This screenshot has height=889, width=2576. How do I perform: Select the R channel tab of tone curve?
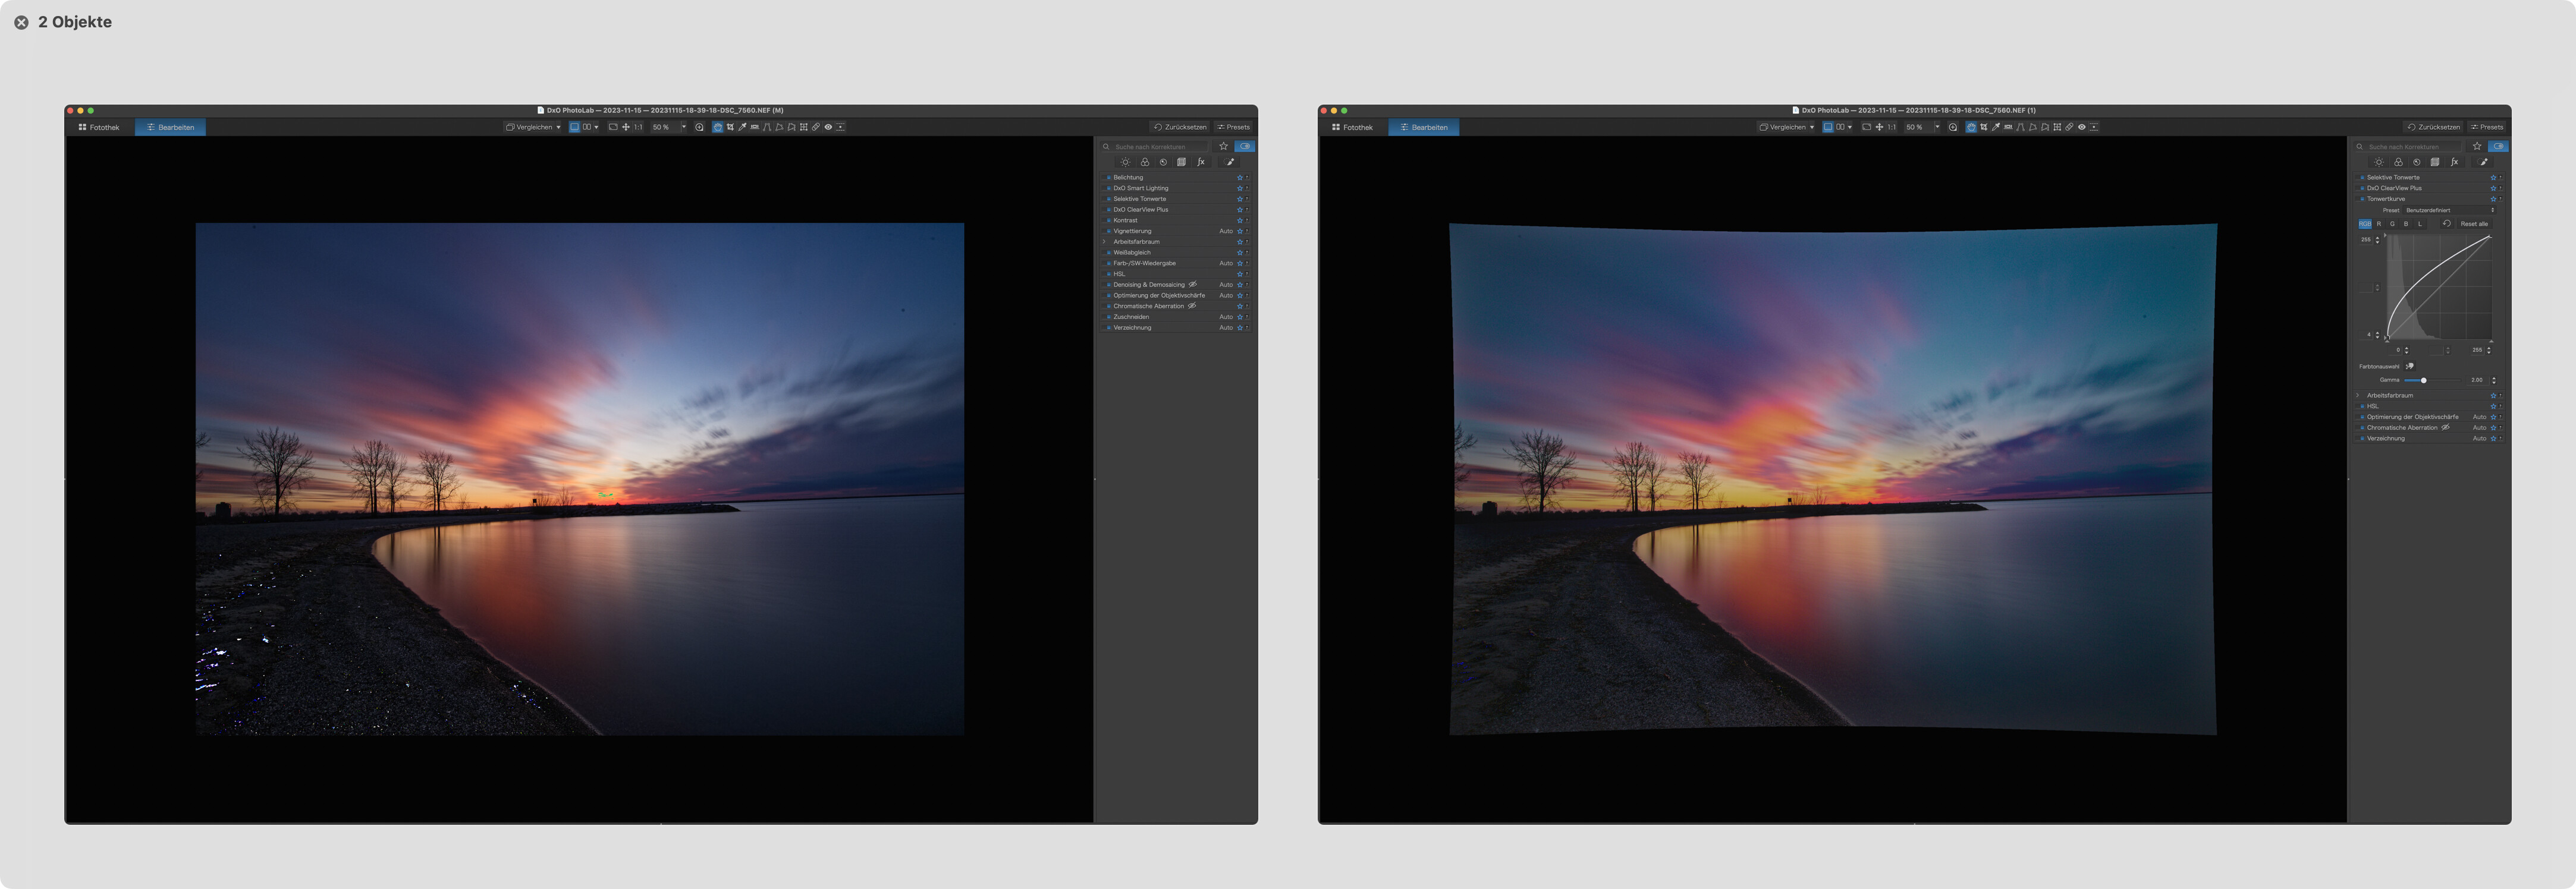point(2379,224)
